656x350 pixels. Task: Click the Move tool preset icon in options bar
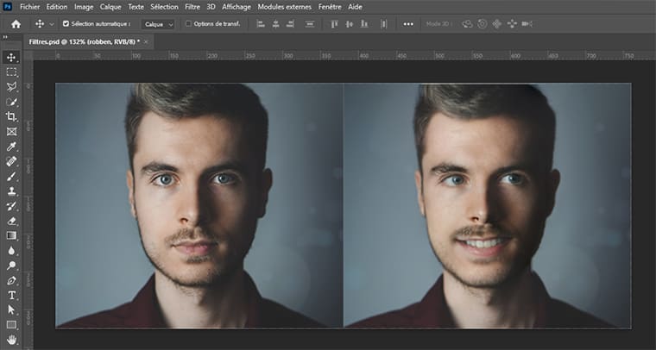[40, 24]
